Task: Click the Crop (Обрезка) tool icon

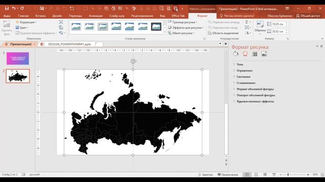Action: [x=260, y=24]
